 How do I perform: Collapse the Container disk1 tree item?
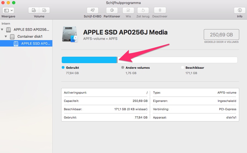(x=6, y=37)
